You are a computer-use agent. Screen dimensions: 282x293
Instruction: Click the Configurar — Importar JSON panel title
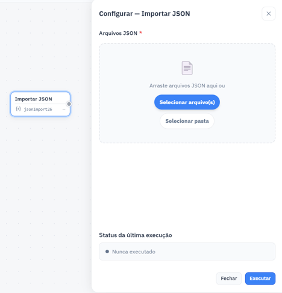click(x=145, y=14)
